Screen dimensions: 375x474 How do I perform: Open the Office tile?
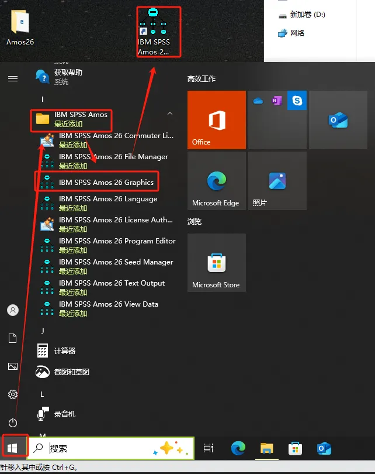point(217,120)
